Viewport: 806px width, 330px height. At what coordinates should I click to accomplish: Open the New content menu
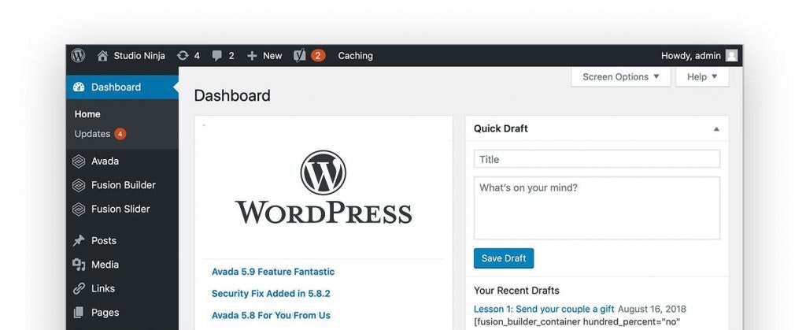click(264, 56)
